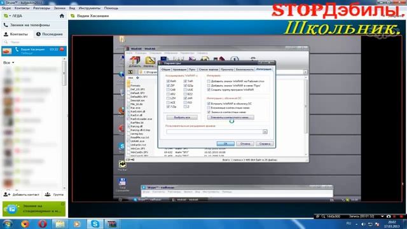Open the Контакты menu in Skype menu bar
This screenshot has height=229, width=407.
22,8
